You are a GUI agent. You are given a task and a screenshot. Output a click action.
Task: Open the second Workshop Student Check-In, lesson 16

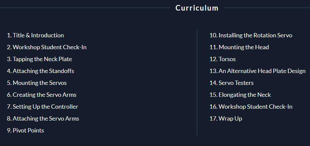click(251, 107)
